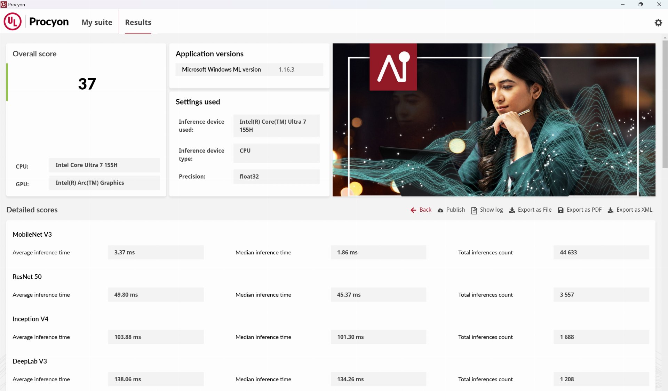
Task: Click inference device Intel(R) Core(TM) Ultra 7 155H
Action: [276, 126]
